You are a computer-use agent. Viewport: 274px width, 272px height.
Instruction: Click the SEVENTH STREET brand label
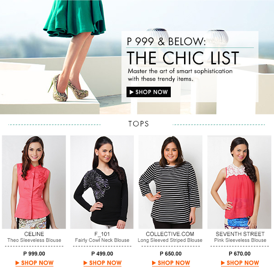pos(240,234)
